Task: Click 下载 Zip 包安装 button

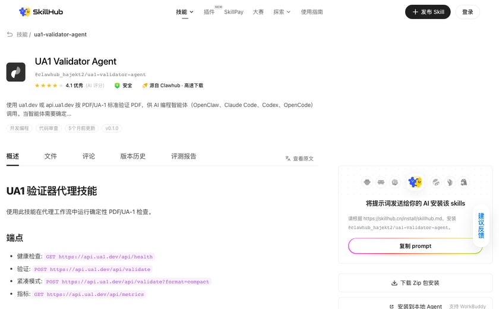Action: tap(415, 283)
